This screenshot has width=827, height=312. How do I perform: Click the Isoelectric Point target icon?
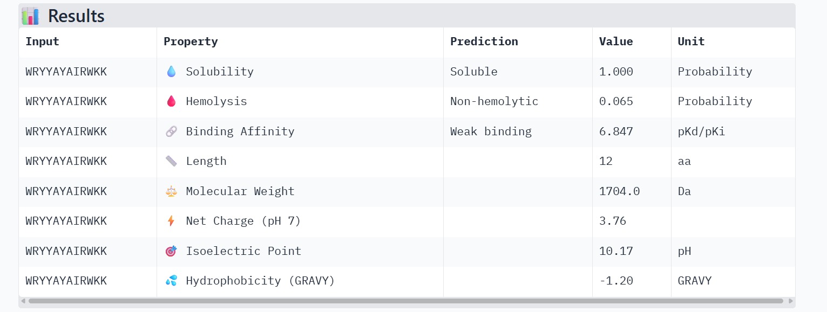click(171, 251)
